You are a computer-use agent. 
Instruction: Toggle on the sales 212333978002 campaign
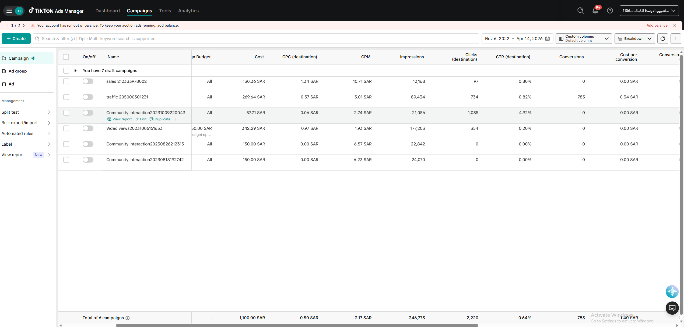(x=88, y=81)
